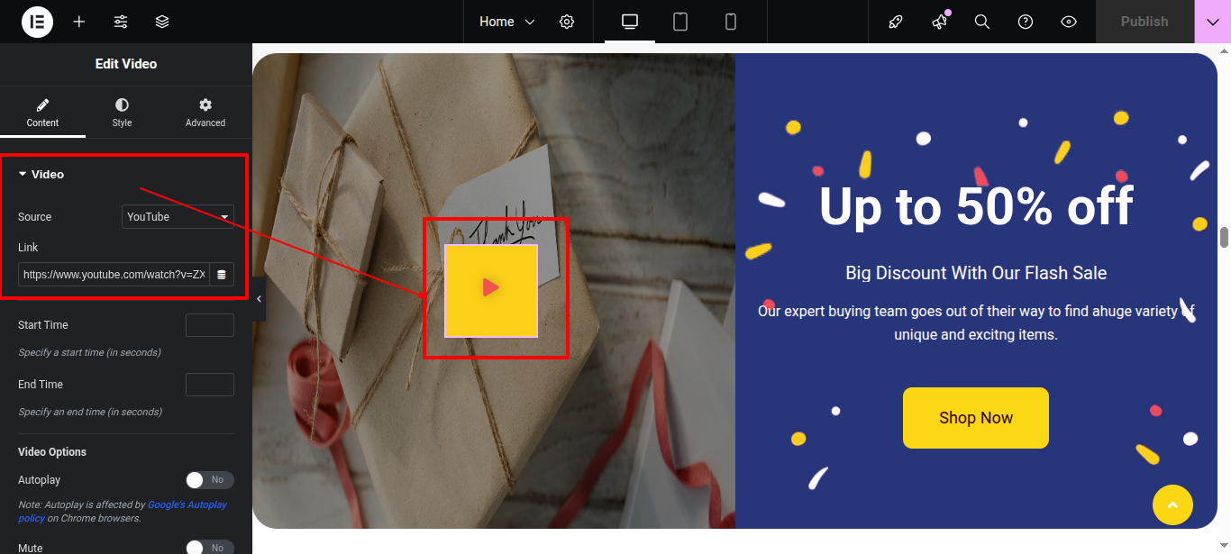Open site settings sliders icon

point(121,22)
